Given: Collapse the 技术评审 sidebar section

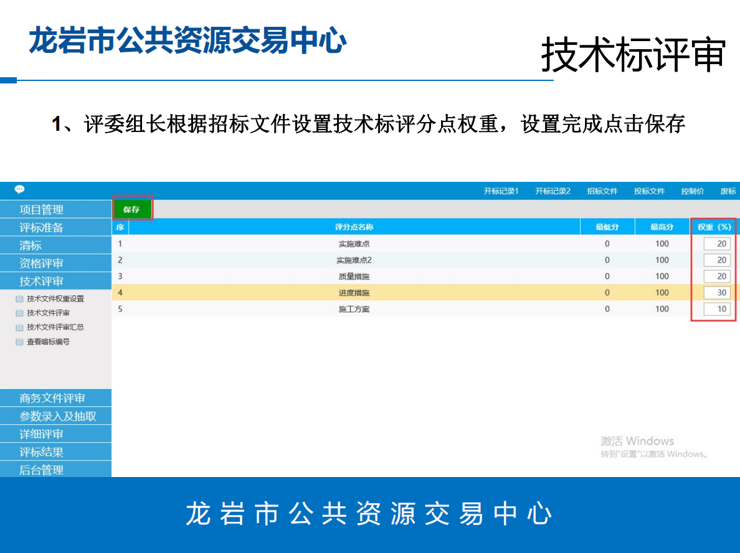Looking at the screenshot, I should (x=55, y=281).
